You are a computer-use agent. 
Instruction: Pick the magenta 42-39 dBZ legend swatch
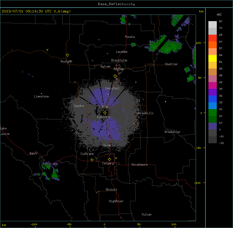click(212, 85)
